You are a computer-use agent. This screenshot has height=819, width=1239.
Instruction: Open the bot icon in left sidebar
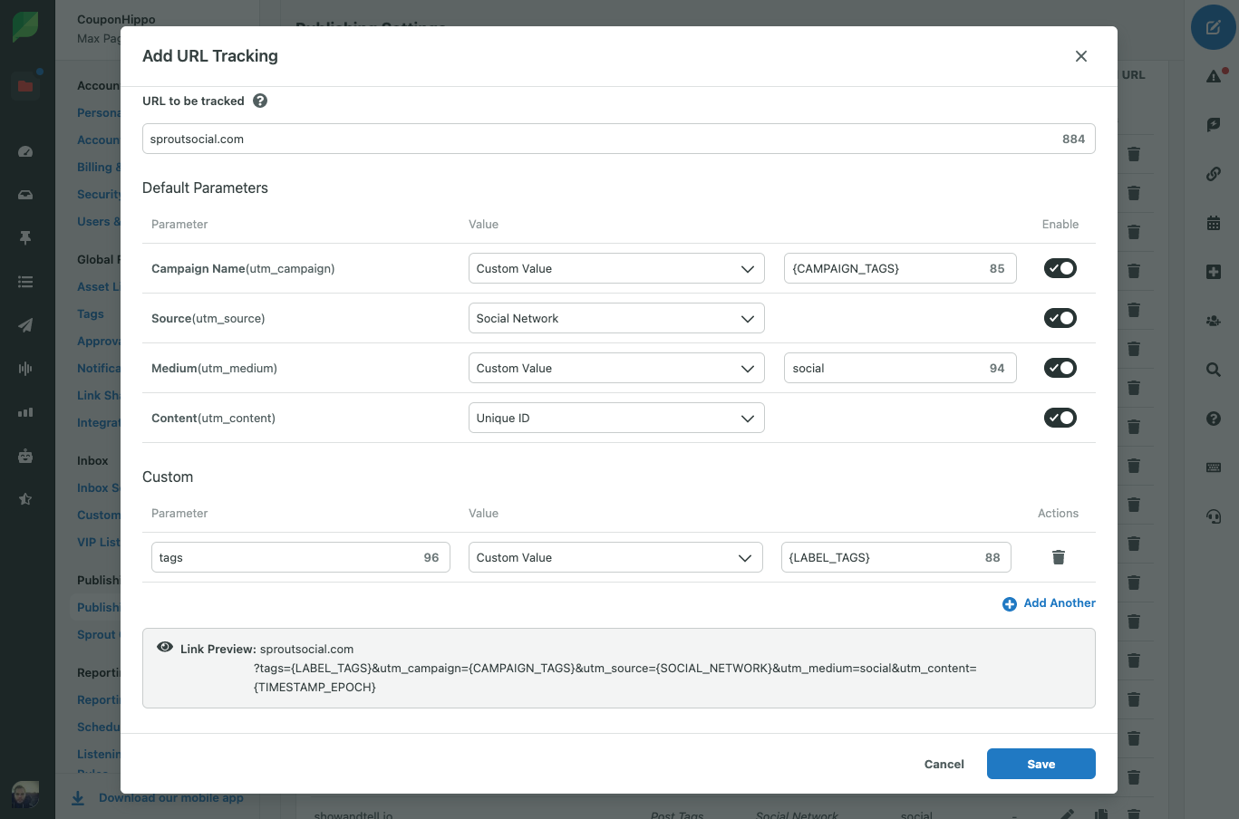25,456
